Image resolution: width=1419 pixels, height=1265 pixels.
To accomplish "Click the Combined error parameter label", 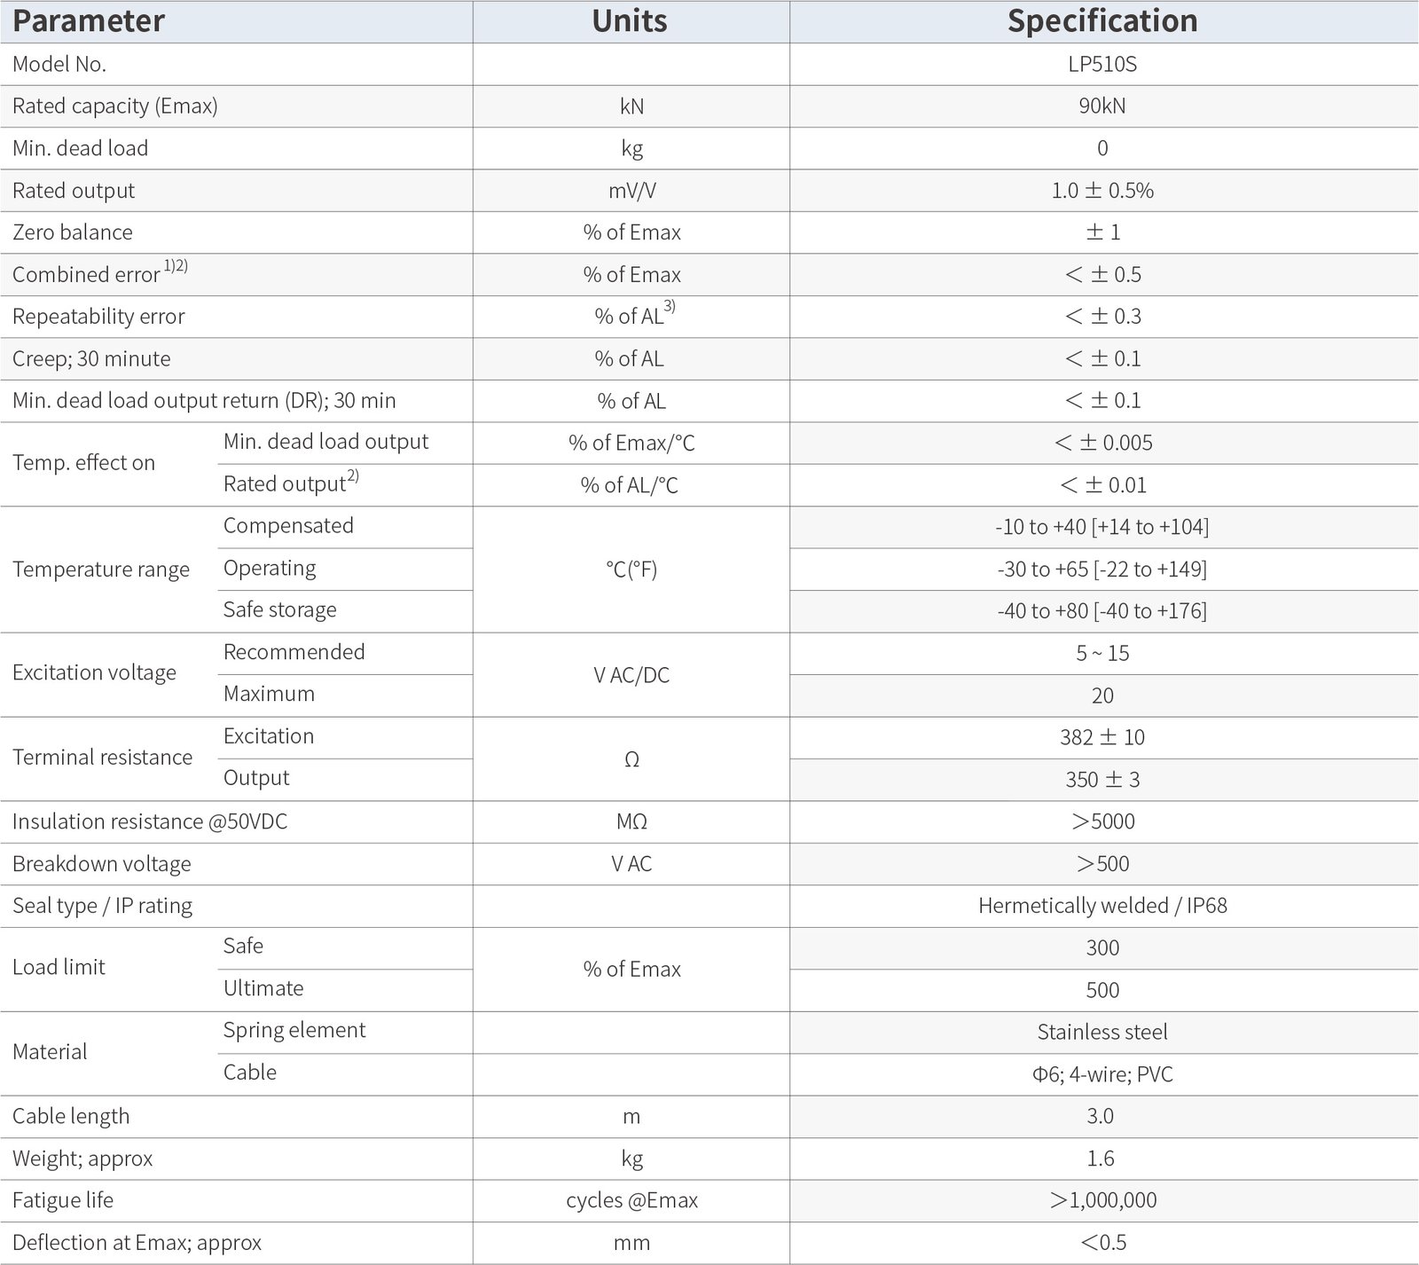I will [86, 275].
